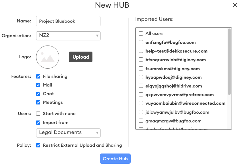
Task: Select user vuyaombaiubin@wireconnected.com
Action: [141, 103]
